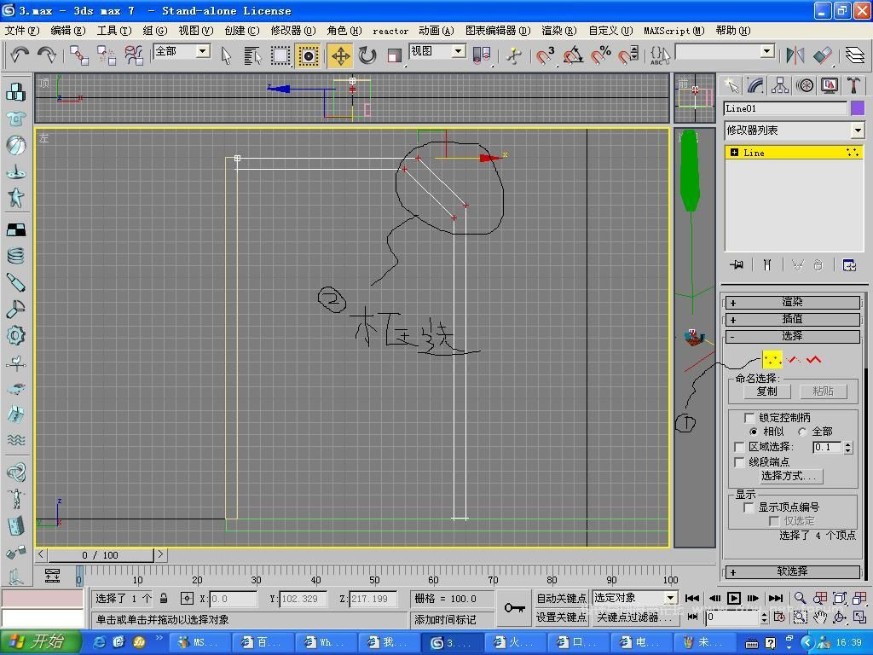The height and width of the screenshot is (655, 873).
Task: Click object color swatch next to Line01
Action: click(x=858, y=108)
